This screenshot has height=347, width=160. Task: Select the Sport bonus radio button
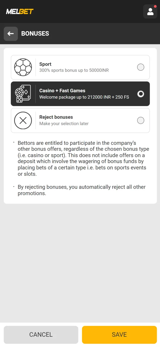tap(140, 67)
